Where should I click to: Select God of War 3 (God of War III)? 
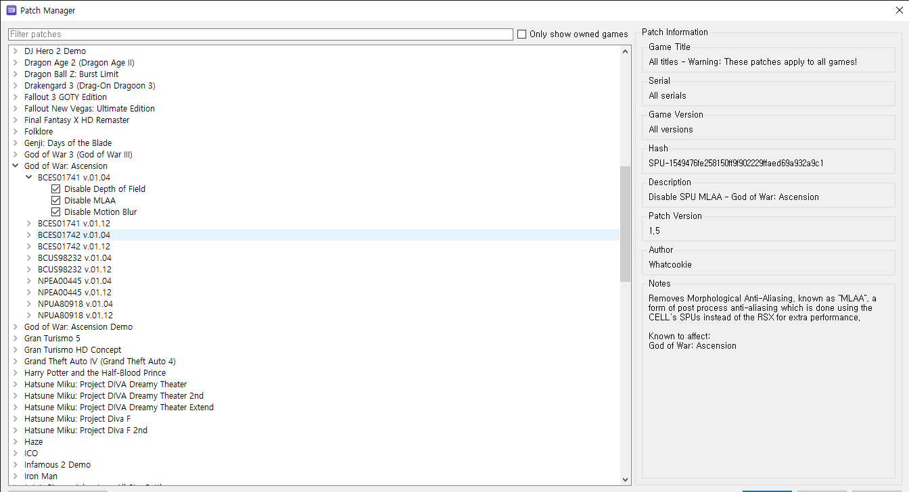78,155
